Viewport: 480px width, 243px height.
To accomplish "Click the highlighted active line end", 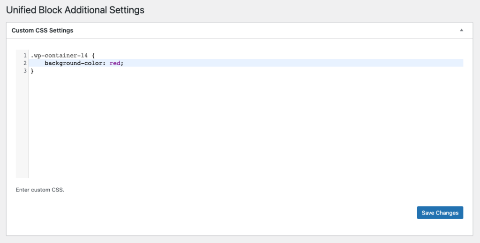I will tap(293, 63).
